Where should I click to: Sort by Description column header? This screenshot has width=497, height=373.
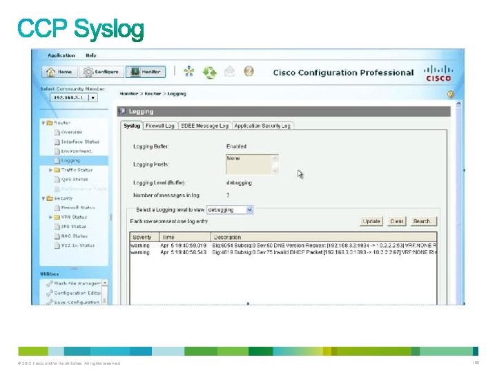tap(324, 237)
